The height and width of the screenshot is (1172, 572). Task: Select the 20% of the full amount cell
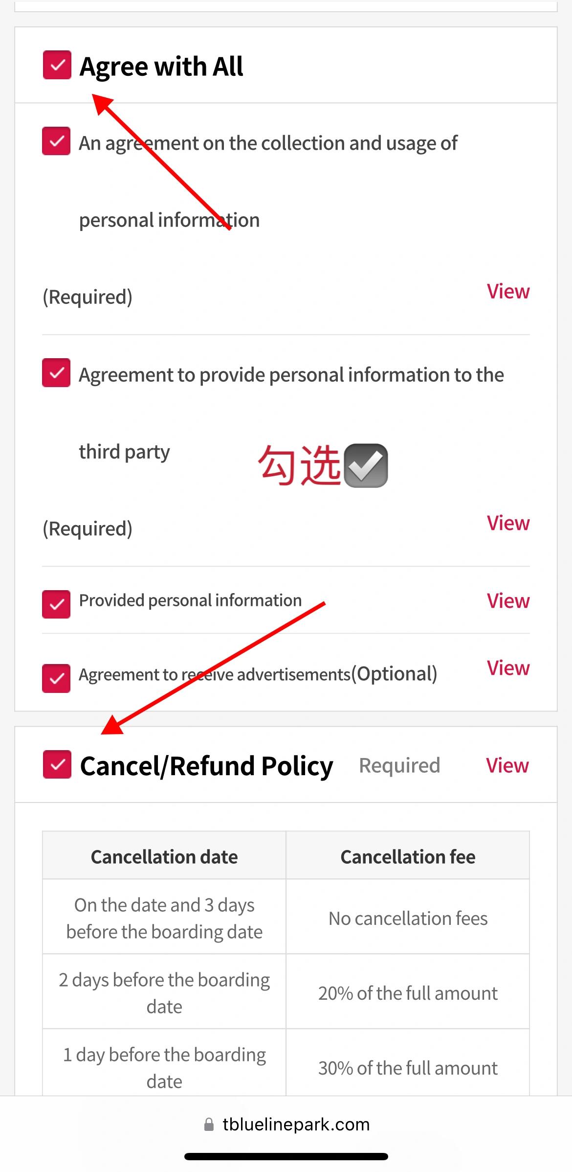point(408,993)
